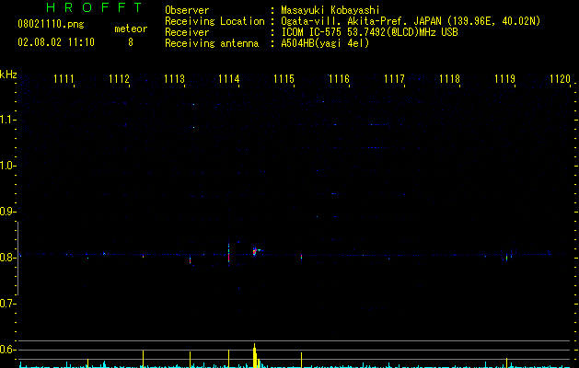Click time axis label 1114

[x=229, y=79]
